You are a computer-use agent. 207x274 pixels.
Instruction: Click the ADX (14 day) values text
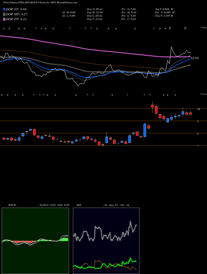pyautogui.click(x=116, y=205)
